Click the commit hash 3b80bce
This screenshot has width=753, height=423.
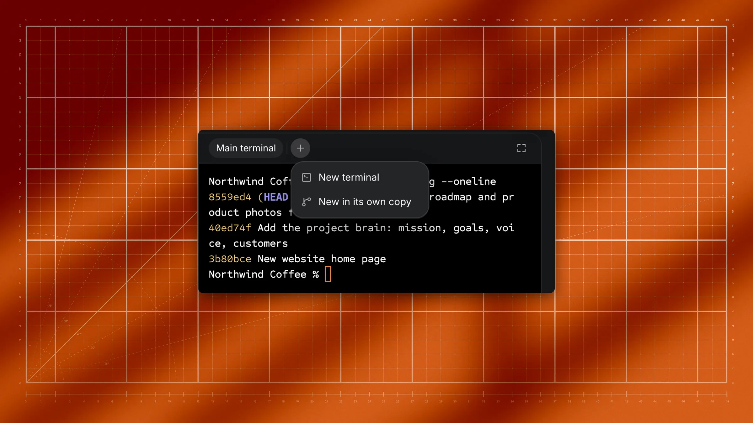[x=230, y=259]
